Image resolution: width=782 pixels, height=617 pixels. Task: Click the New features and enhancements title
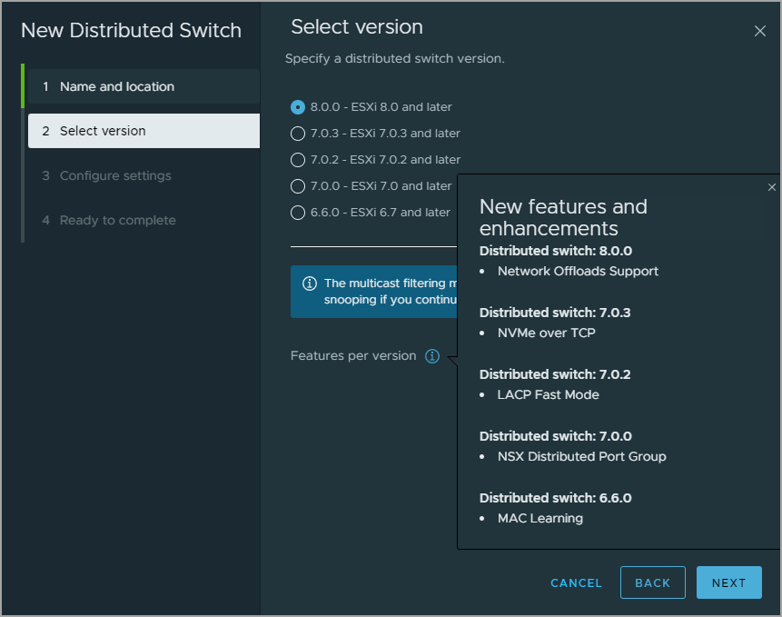[x=563, y=217]
